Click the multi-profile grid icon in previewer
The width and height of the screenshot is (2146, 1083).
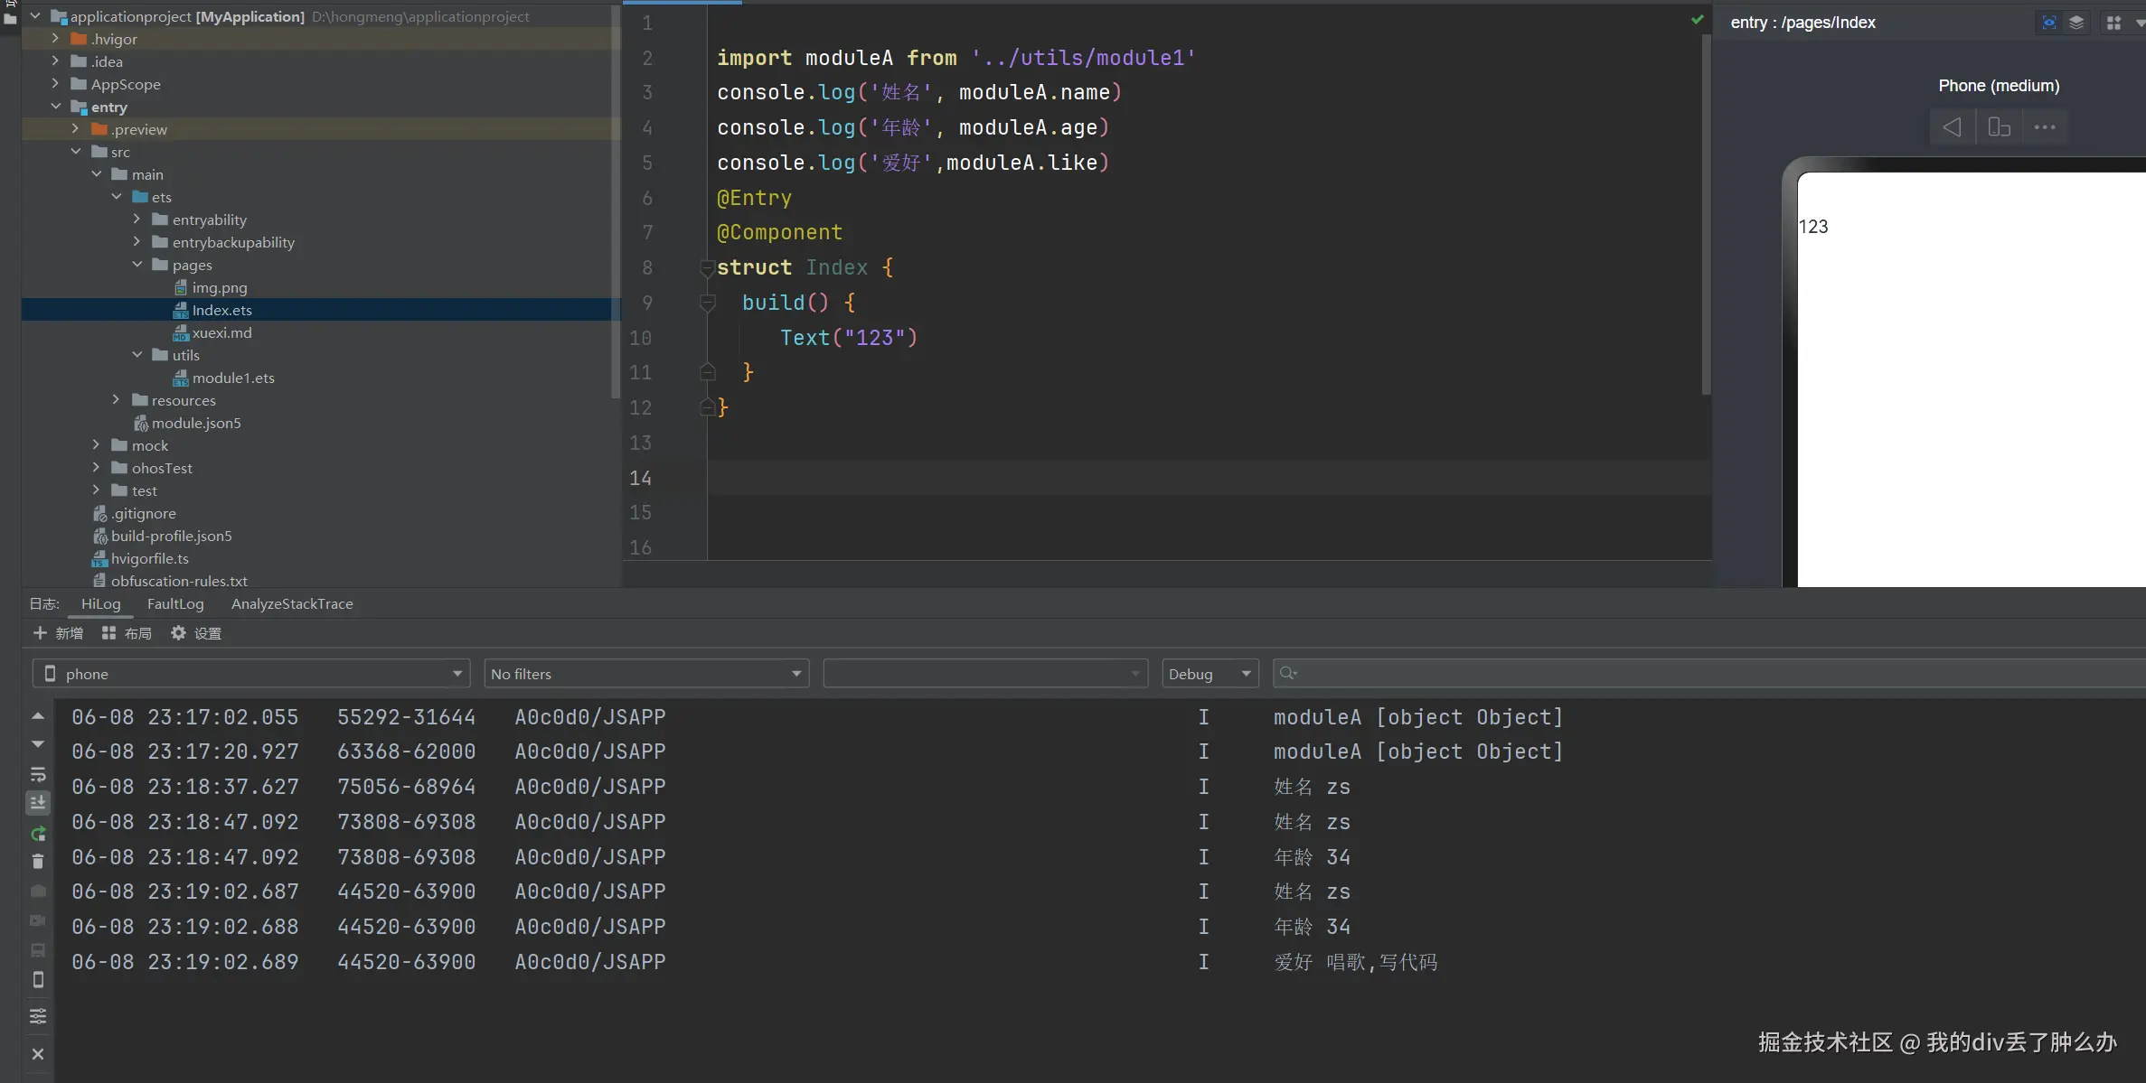pyautogui.click(x=2113, y=23)
